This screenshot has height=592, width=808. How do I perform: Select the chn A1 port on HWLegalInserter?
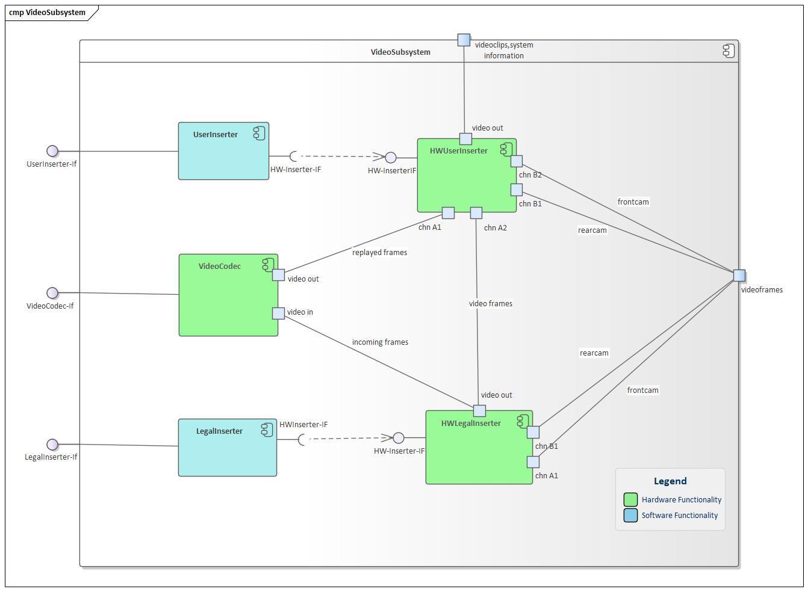click(533, 462)
